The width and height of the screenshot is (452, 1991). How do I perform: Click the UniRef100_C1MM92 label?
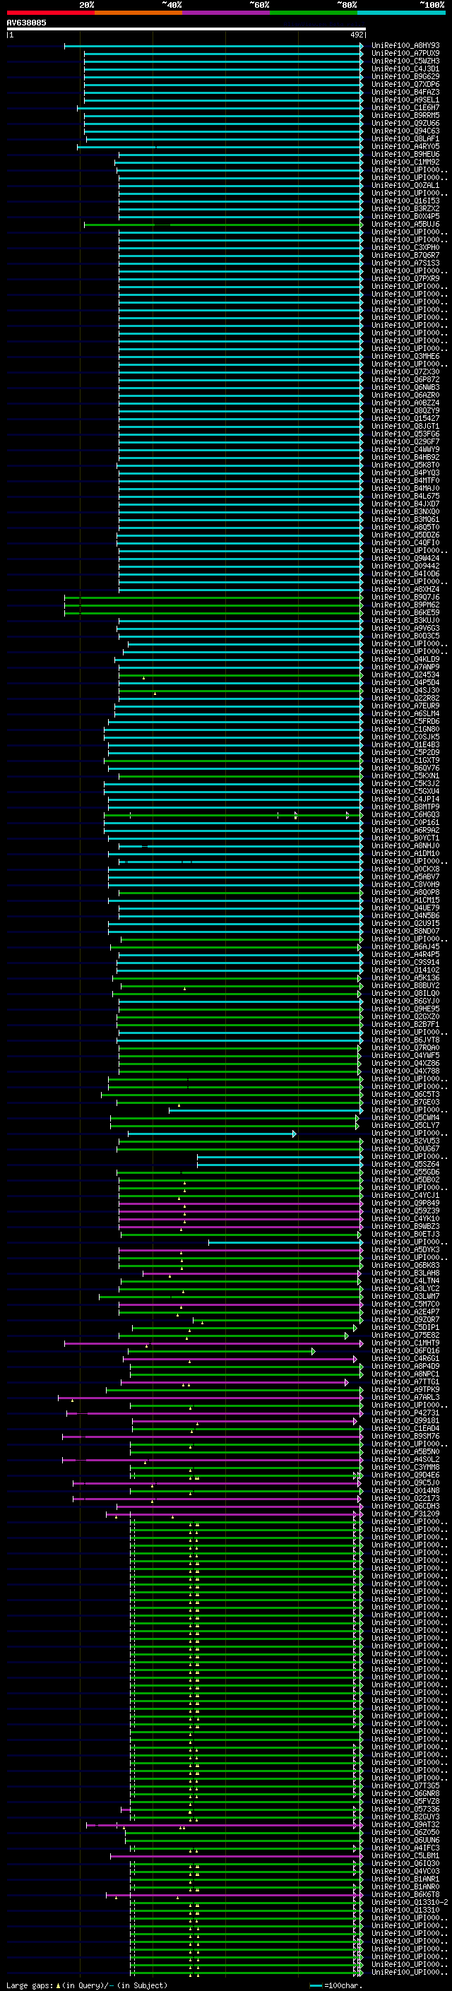(405, 162)
